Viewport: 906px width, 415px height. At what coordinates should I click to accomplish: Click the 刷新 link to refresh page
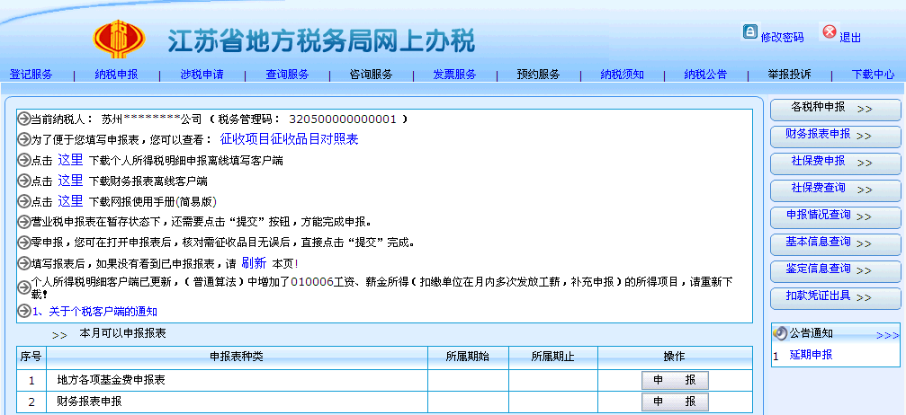[254, 263]
